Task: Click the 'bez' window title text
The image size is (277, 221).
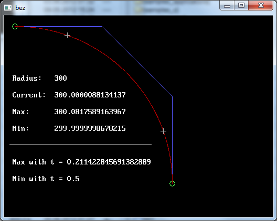Action: (x=20, y=8)
